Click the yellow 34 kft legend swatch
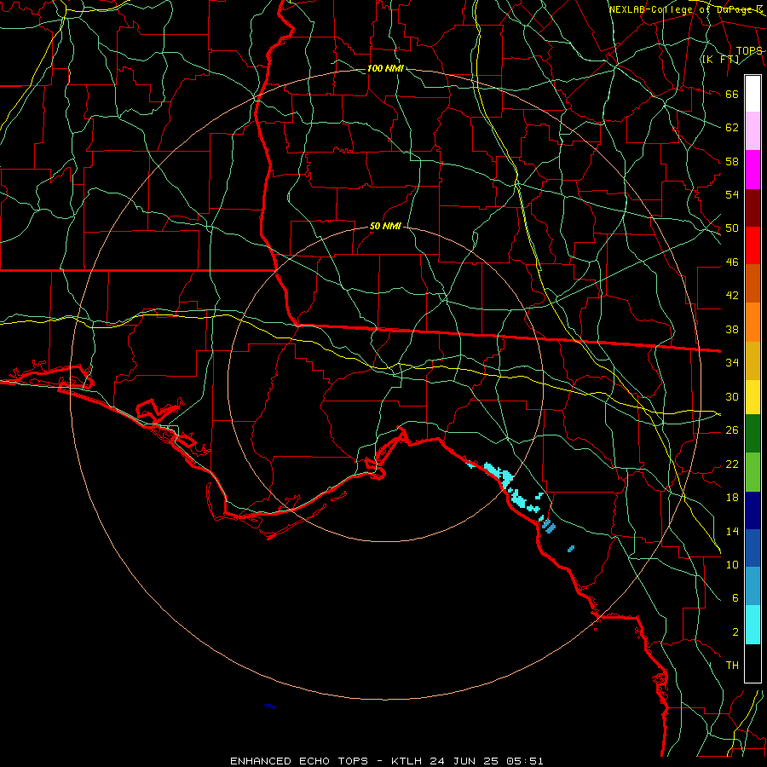This screenshot has width=767, height=767. pyautogui.click(x=753, y=396)
